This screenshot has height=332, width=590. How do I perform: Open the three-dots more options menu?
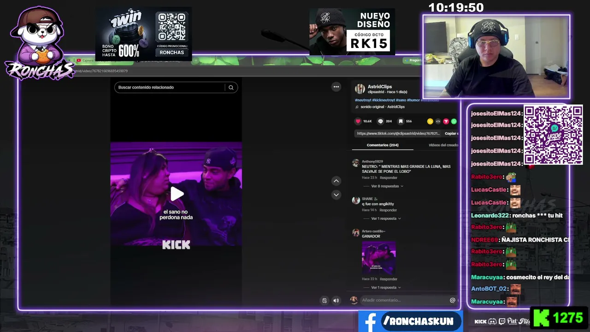tap(336, 87)
